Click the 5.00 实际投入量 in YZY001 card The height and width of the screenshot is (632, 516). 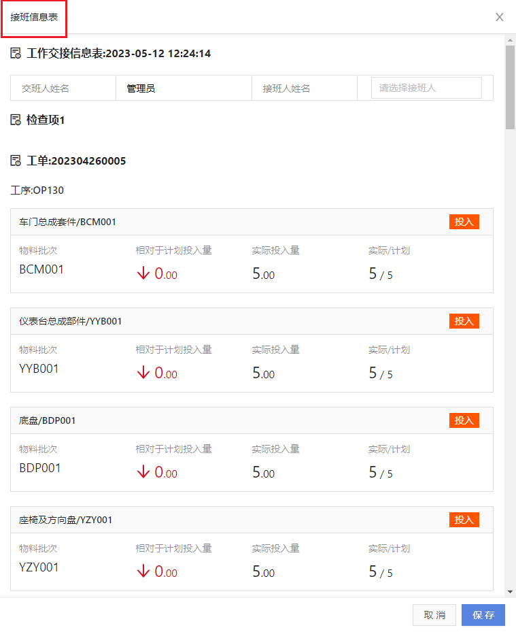[x=263, y=571]
